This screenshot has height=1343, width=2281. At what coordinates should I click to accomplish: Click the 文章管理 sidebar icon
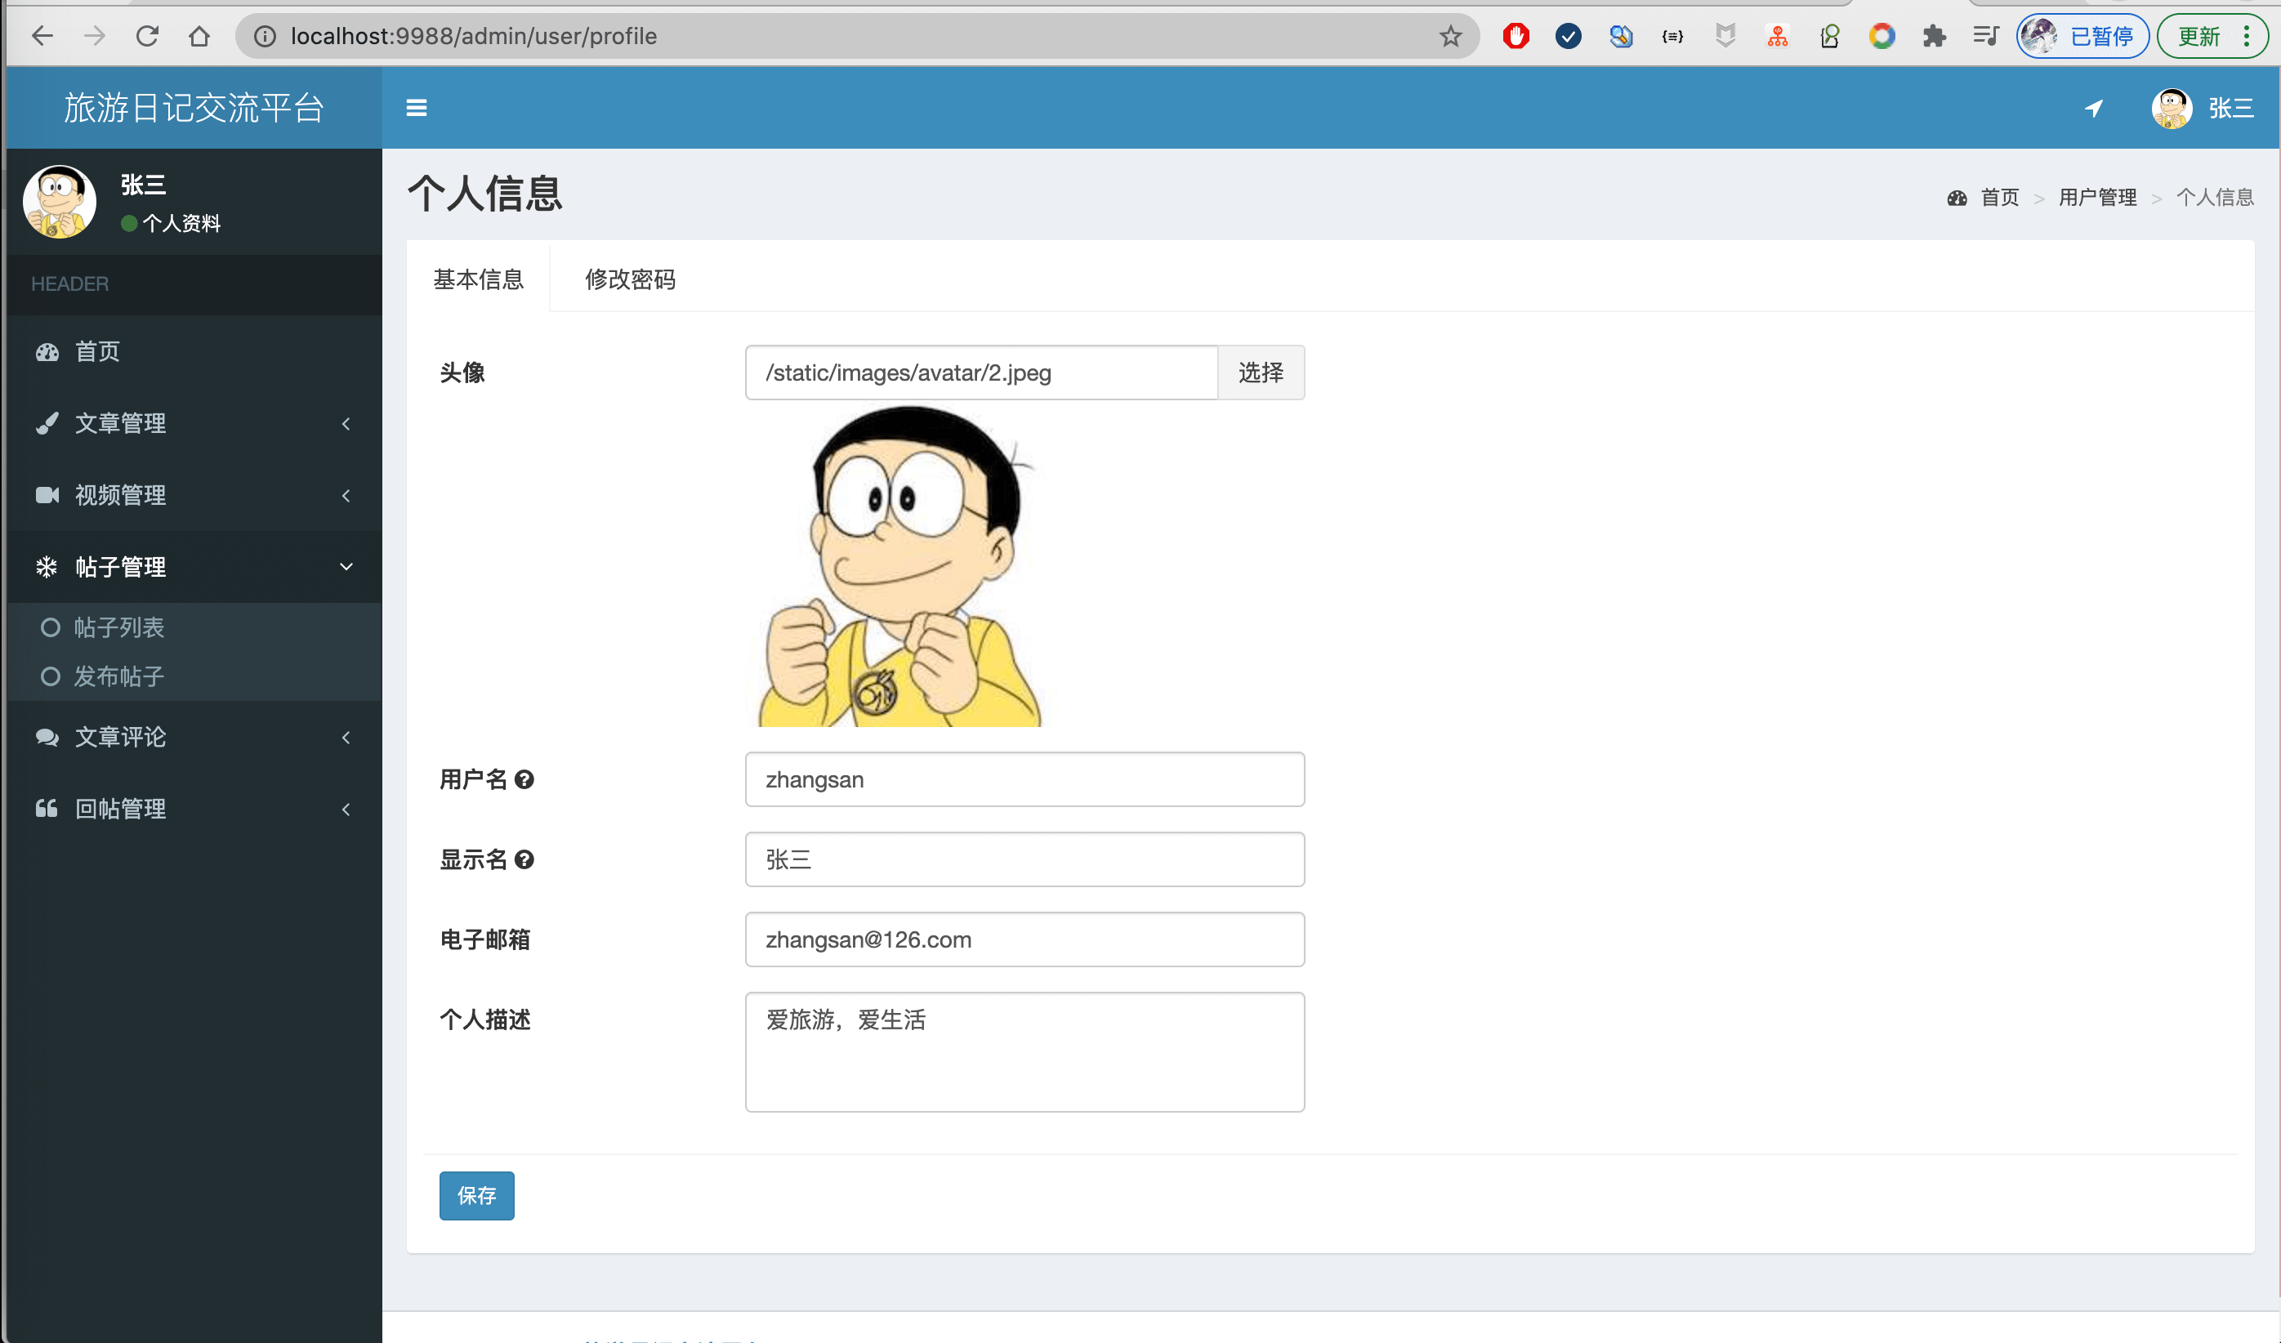tap(43, 422)
